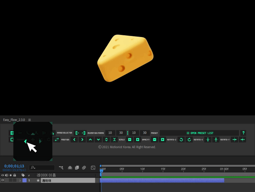Click the label tag column icon

pos(23,175)
